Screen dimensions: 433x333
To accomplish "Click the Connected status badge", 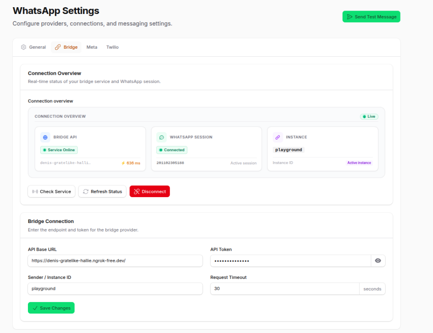I will [172, 150].
